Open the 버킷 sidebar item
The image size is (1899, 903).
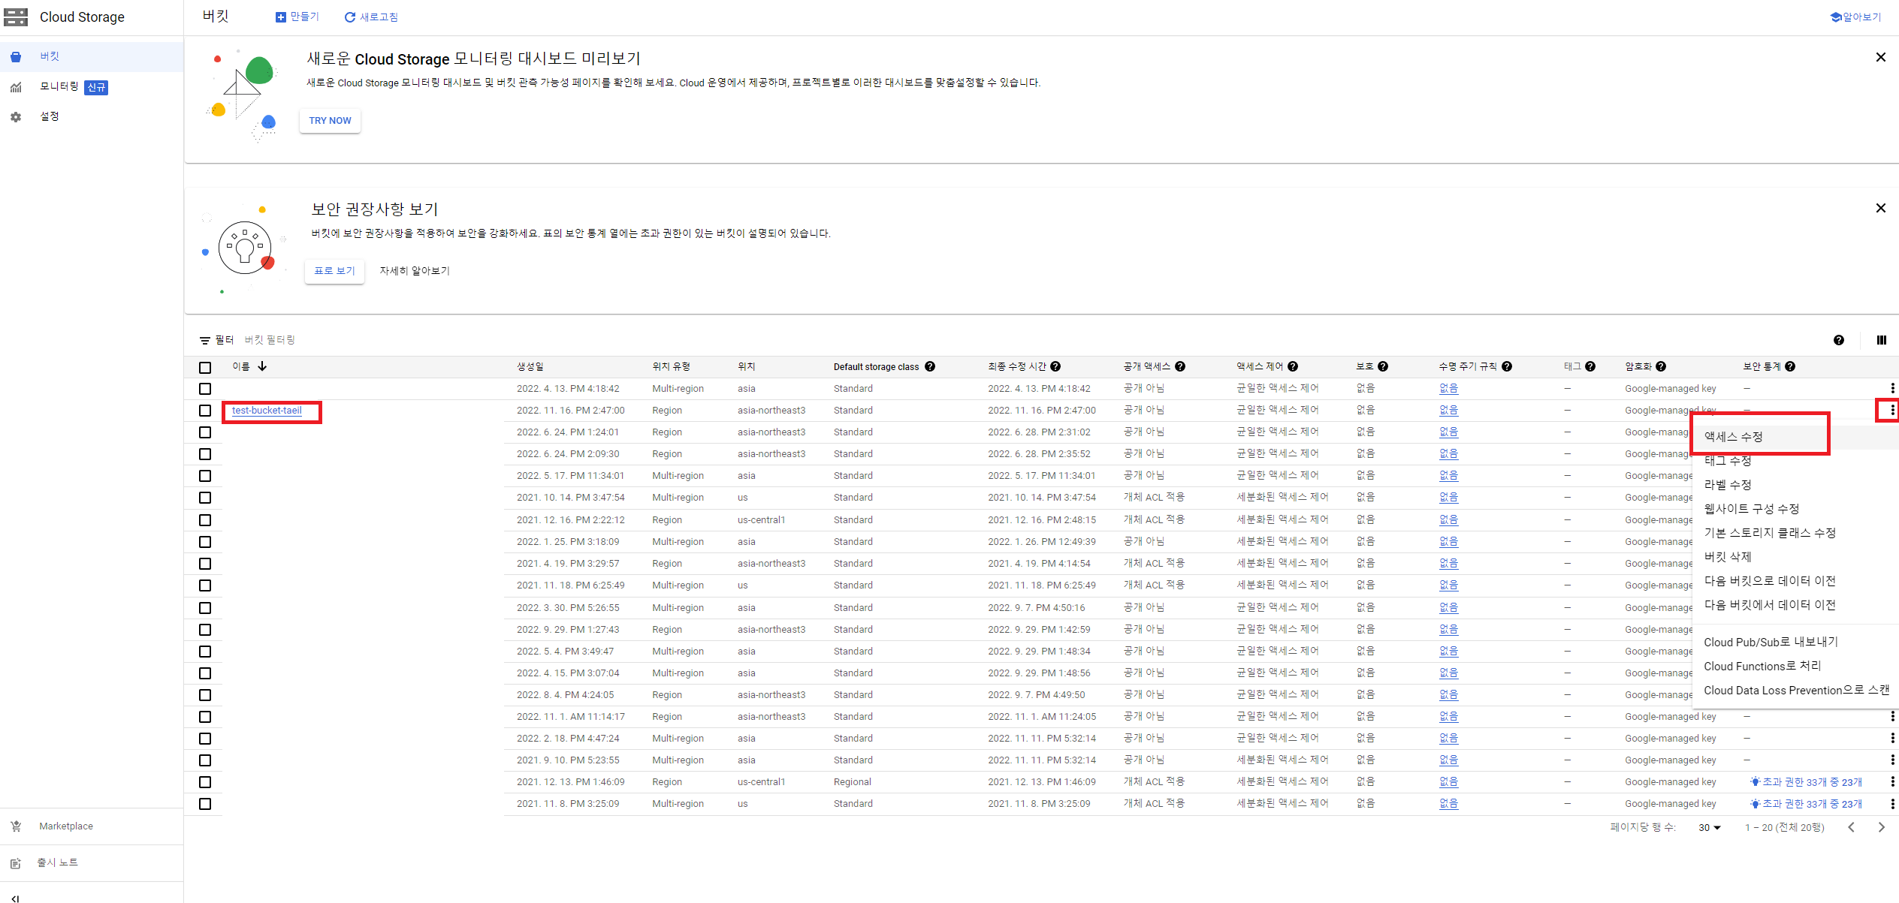click(x=92, y=56)
